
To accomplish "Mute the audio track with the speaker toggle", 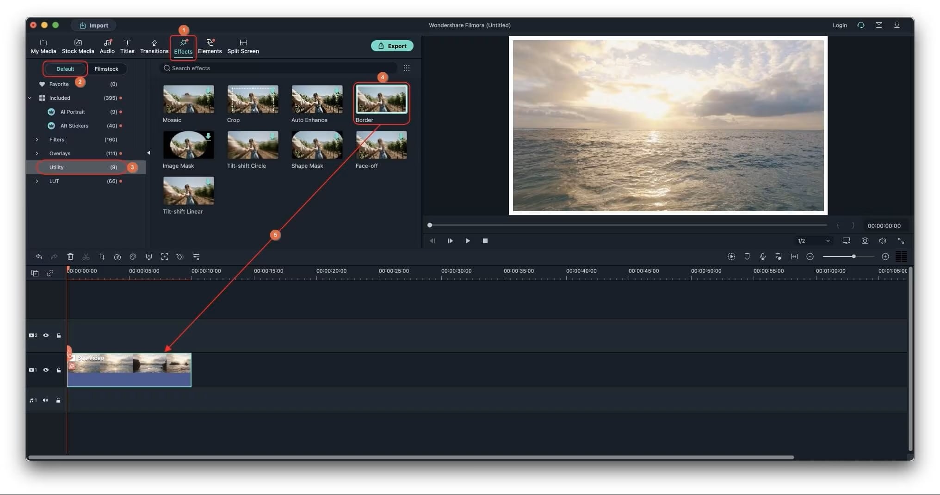I will [x=45, y=400].
